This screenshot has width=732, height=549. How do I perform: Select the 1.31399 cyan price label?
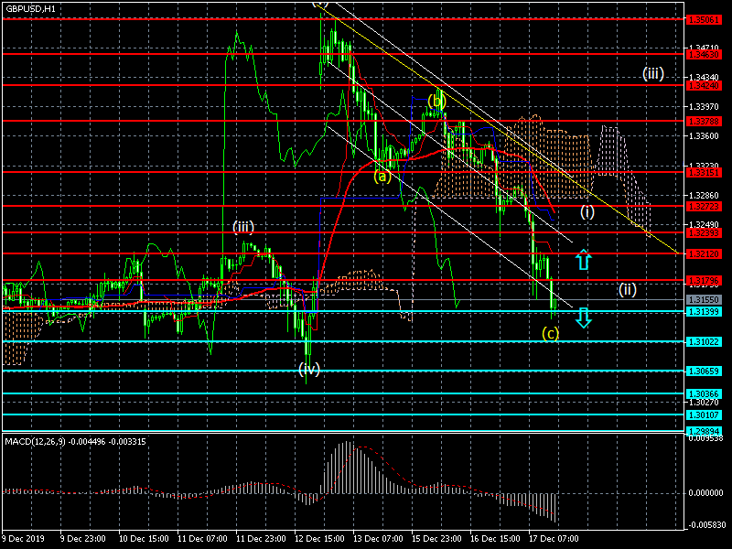coord(704,311)
